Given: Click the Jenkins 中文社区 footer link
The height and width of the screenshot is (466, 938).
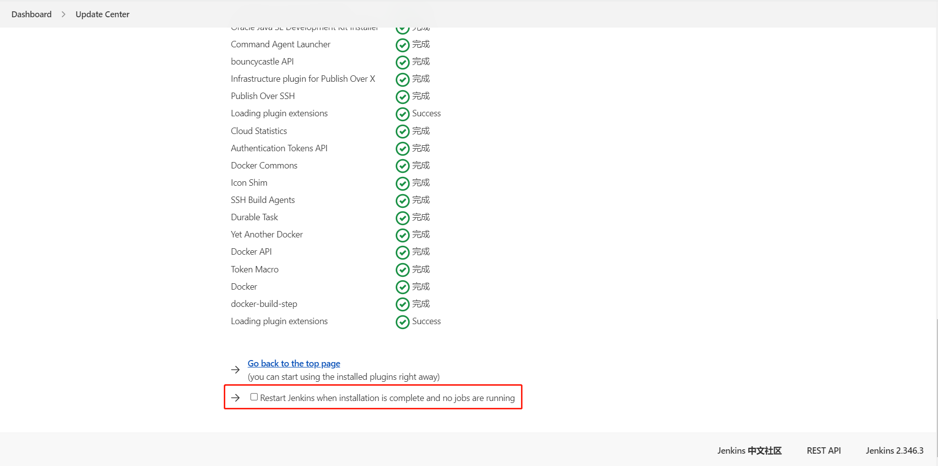Looking at the screenshot, I should tap(749, 450).
